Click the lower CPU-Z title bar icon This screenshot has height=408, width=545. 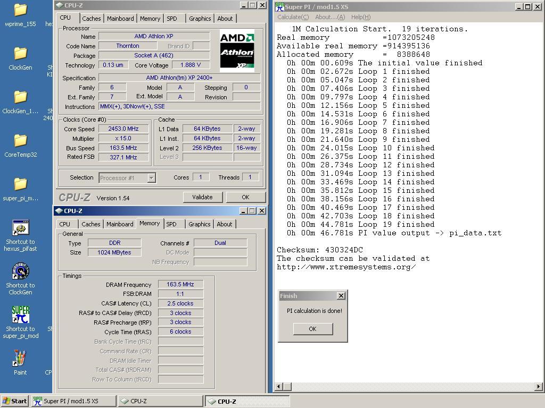[x=59, y=210]
